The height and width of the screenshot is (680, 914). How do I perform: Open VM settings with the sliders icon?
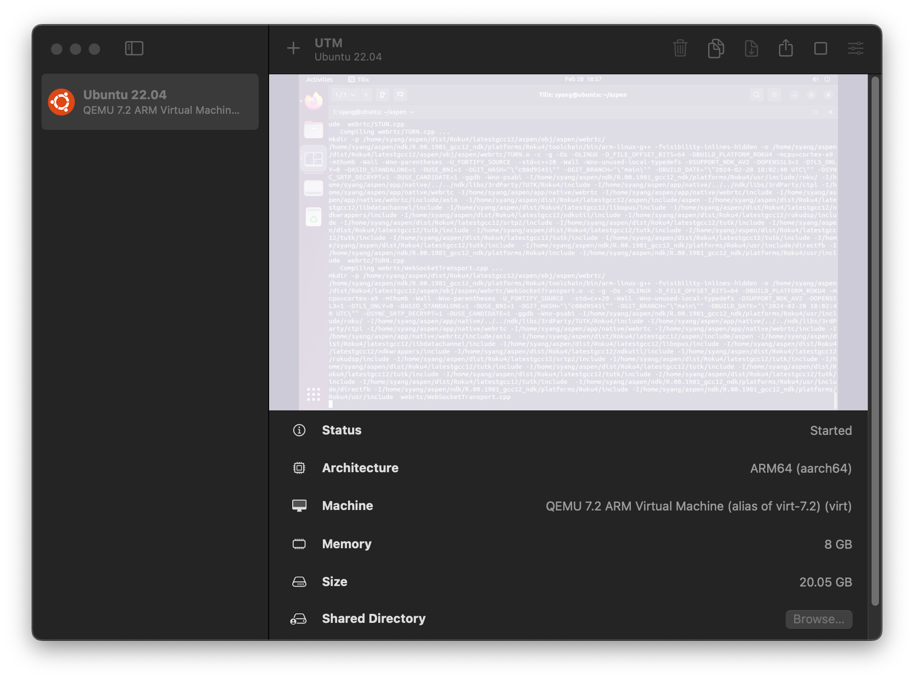tap(855, 48)
